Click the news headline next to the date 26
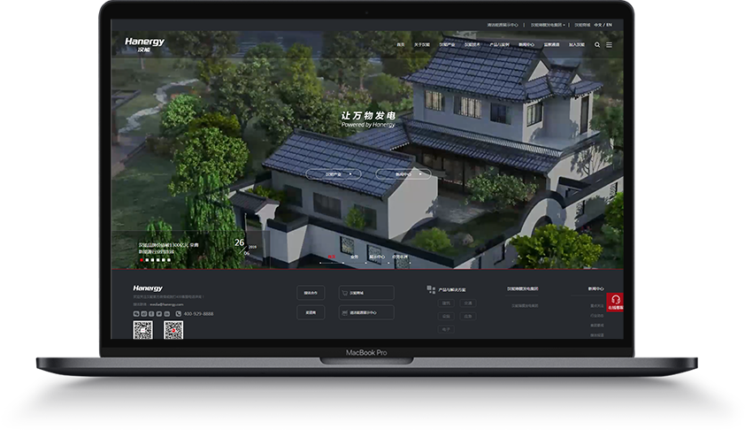 pyautogui.click(x=169, y=249)
